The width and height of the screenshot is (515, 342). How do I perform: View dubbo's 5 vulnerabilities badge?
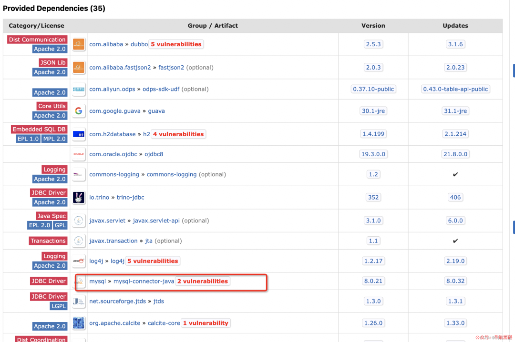click(x=176, y=44)
